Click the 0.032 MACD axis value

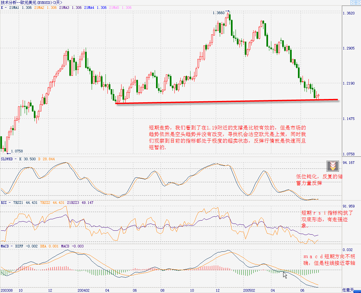coord(348,250)
